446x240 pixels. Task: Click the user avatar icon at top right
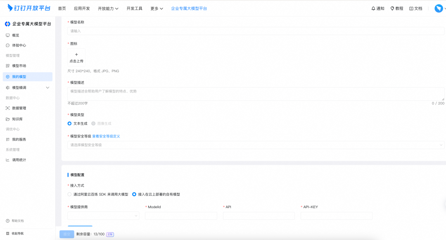click(439, 8)
